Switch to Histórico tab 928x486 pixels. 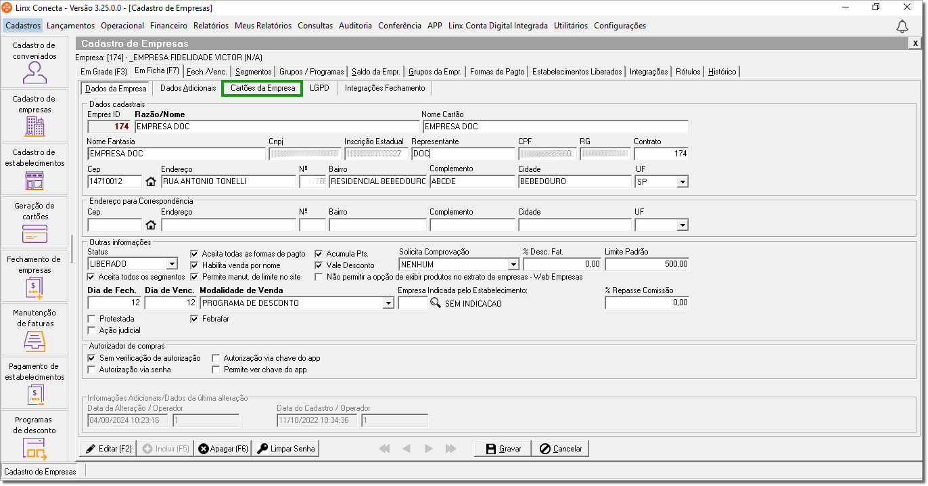722,71
